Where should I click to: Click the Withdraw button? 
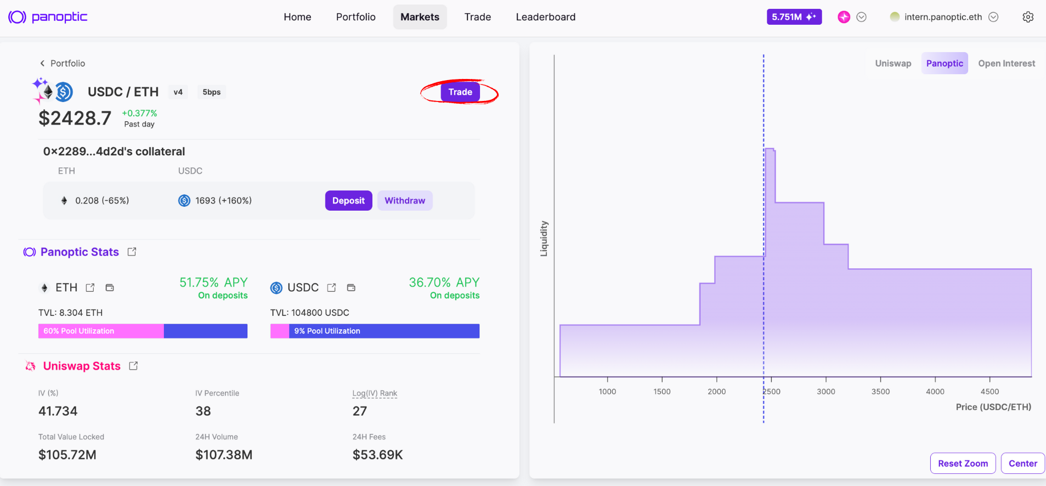[405, 201]
